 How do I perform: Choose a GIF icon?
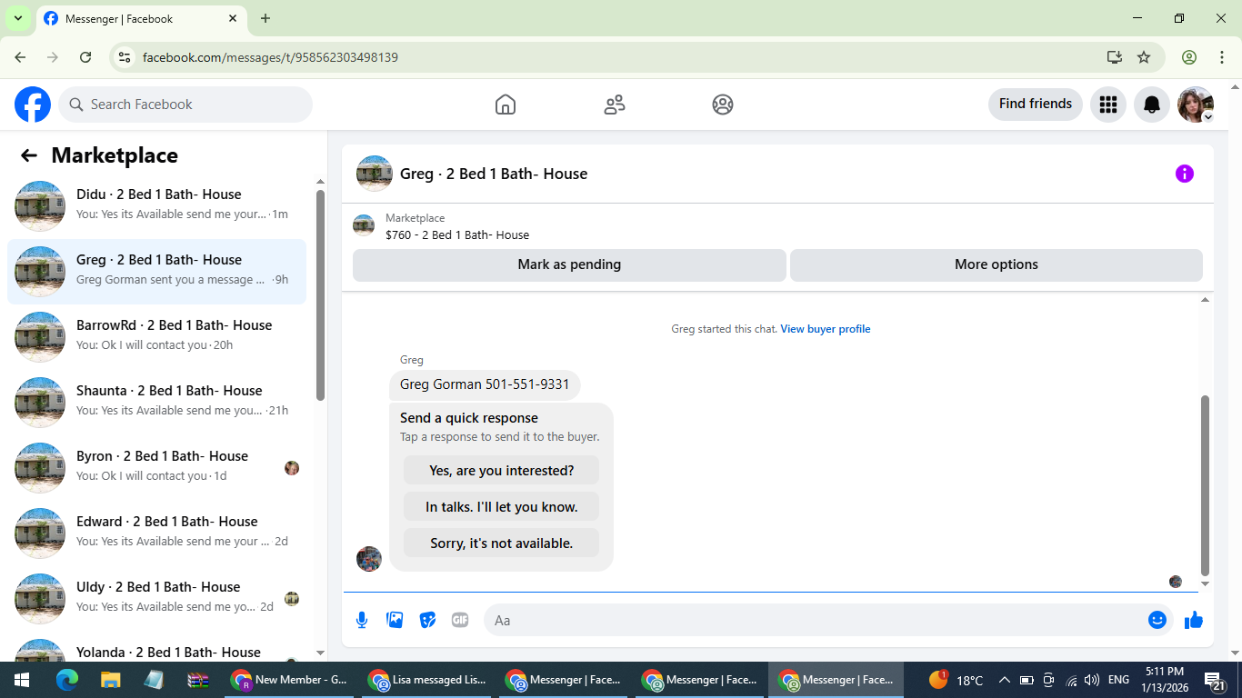pyautogui.click(x=460, y=620)
